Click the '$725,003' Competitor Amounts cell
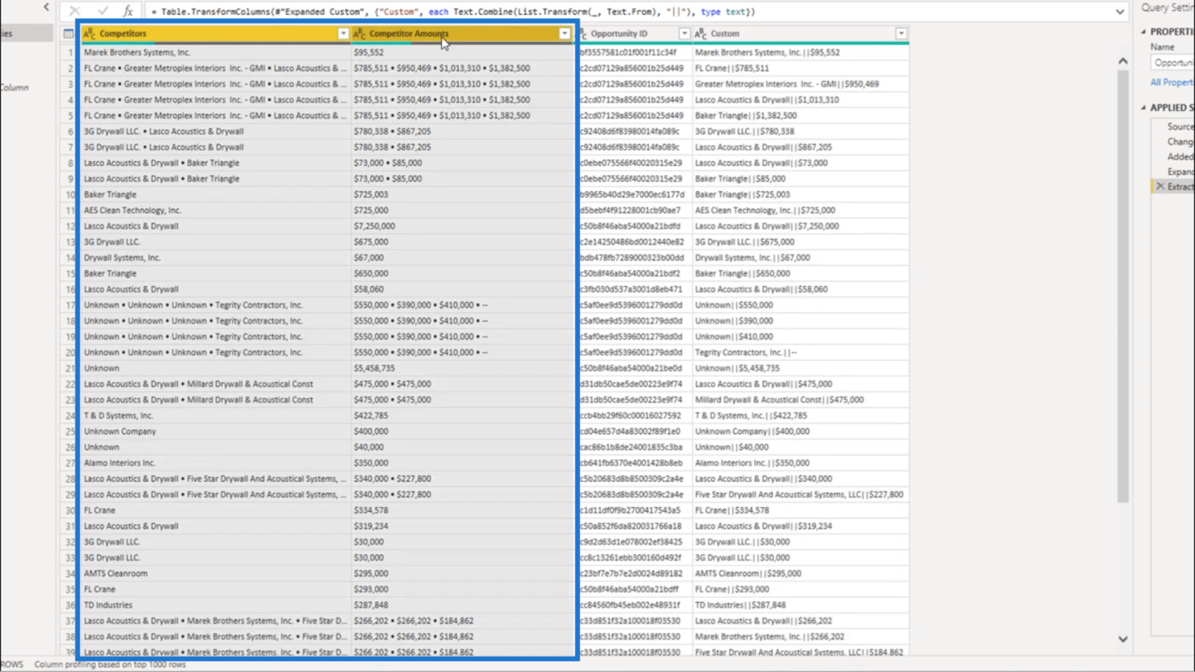 [x=462, y=195]
